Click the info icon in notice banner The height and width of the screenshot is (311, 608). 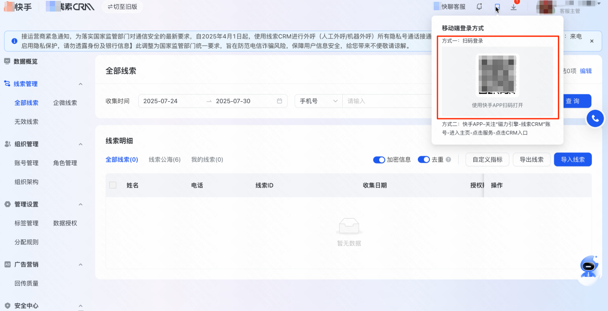click(14, 41)
